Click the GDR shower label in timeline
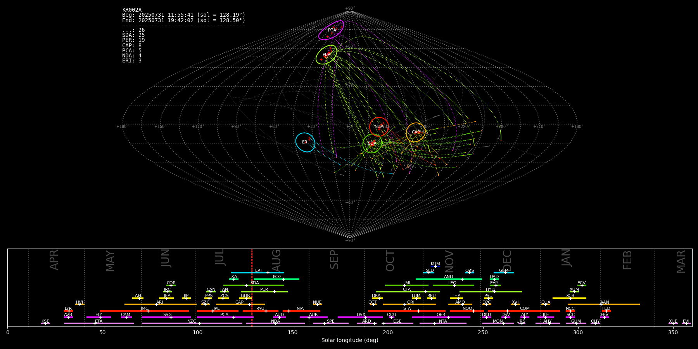The image size is (698, 349). coord(245,296)
